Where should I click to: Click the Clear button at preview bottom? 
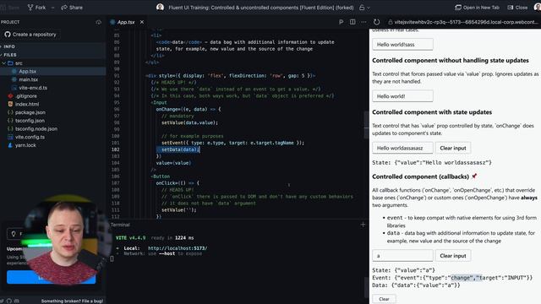click(384, 299)
